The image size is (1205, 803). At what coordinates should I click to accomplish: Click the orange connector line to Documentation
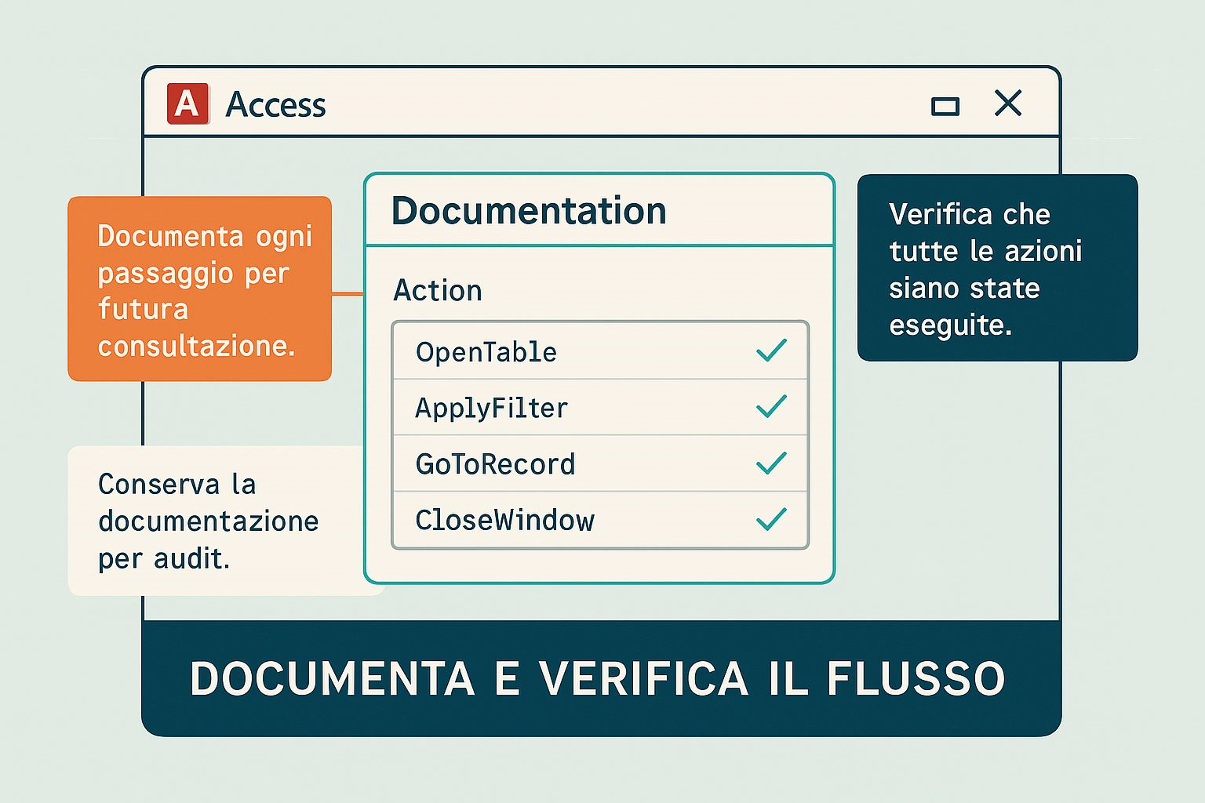348,294
